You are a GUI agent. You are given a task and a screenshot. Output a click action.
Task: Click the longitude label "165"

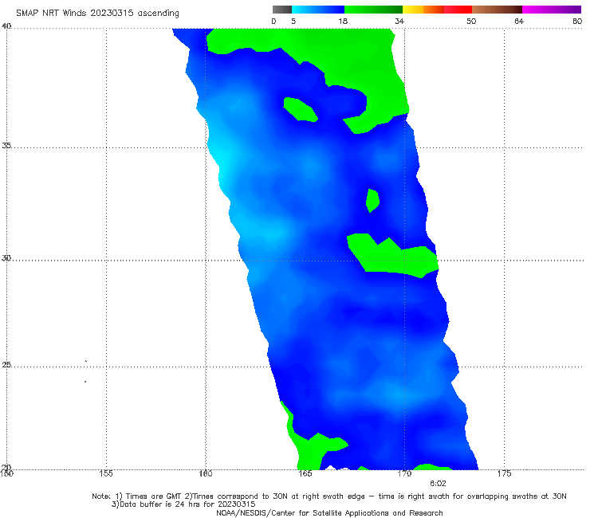coord(305,473)
